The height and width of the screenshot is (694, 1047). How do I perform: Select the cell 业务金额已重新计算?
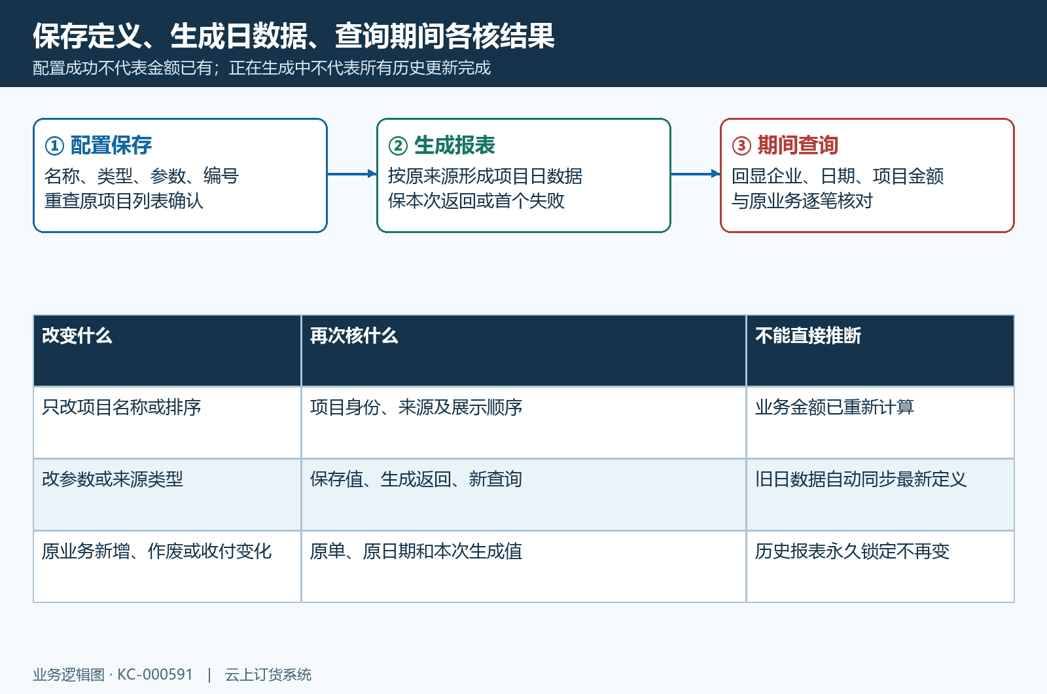[880, 422]
